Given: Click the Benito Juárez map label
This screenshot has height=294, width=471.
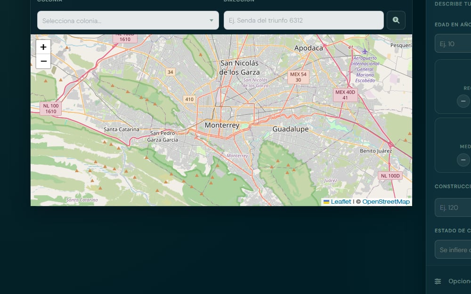Looking at the screenshot, I should coord(376,151).
